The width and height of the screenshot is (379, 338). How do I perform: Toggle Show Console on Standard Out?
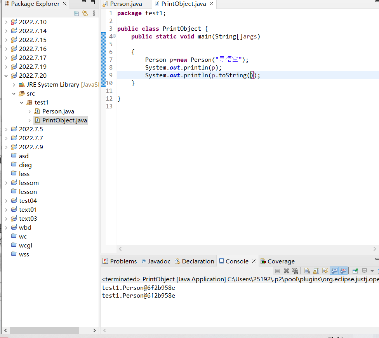[x=334, y=271]
